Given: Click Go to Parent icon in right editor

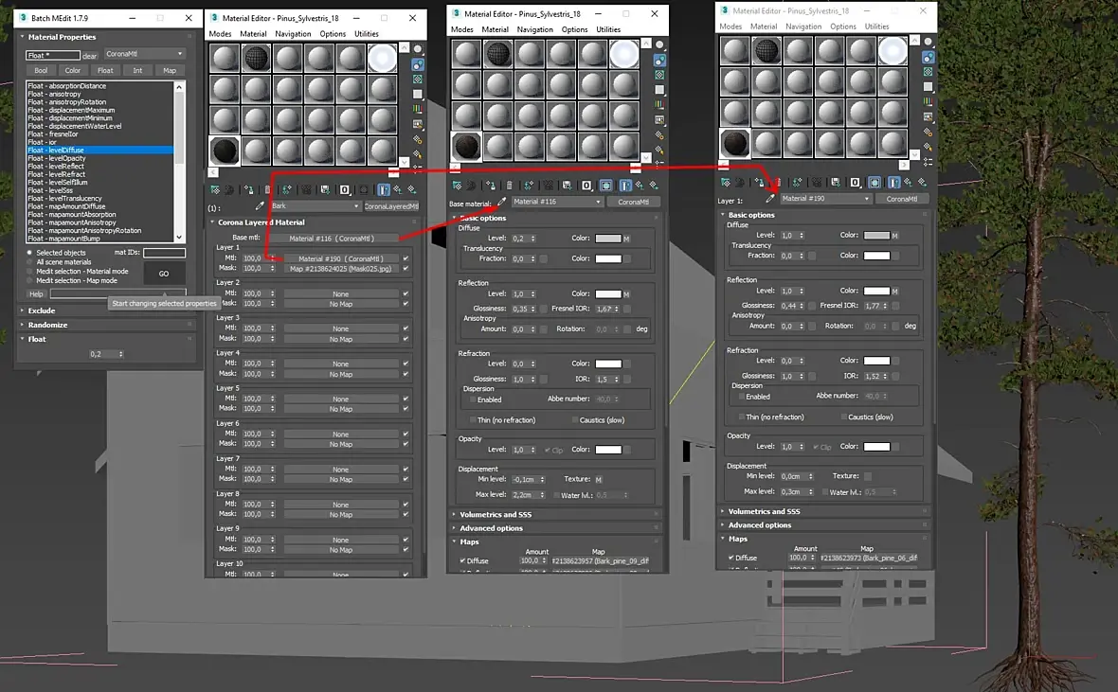Looking at the screenshot, I should coord(908,183).
